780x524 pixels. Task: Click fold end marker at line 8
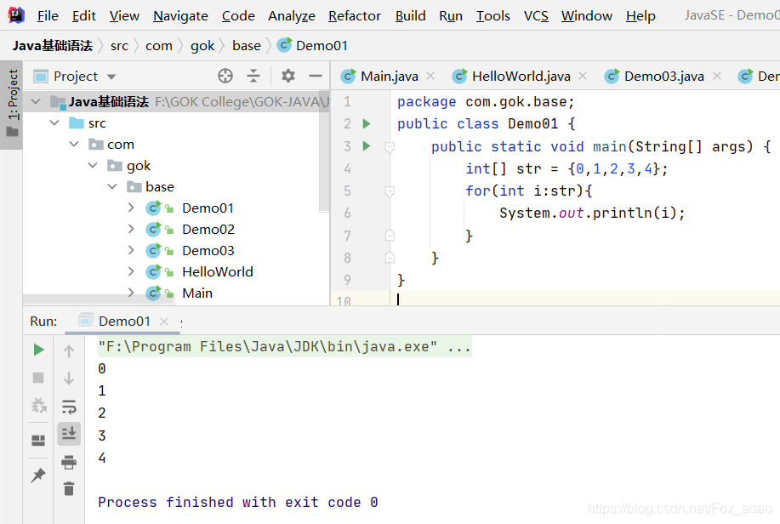tap(390, 257)
